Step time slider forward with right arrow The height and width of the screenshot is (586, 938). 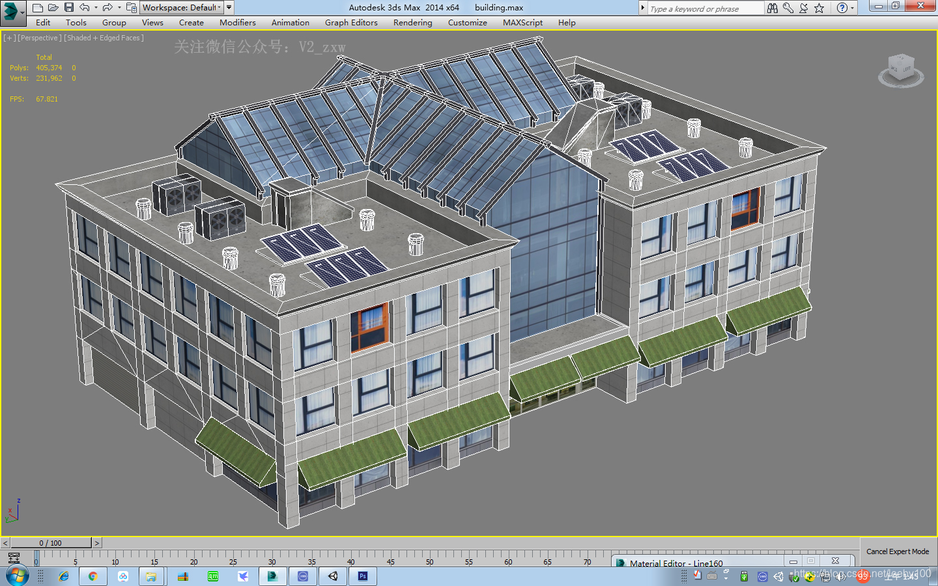(x=97, y=543)
